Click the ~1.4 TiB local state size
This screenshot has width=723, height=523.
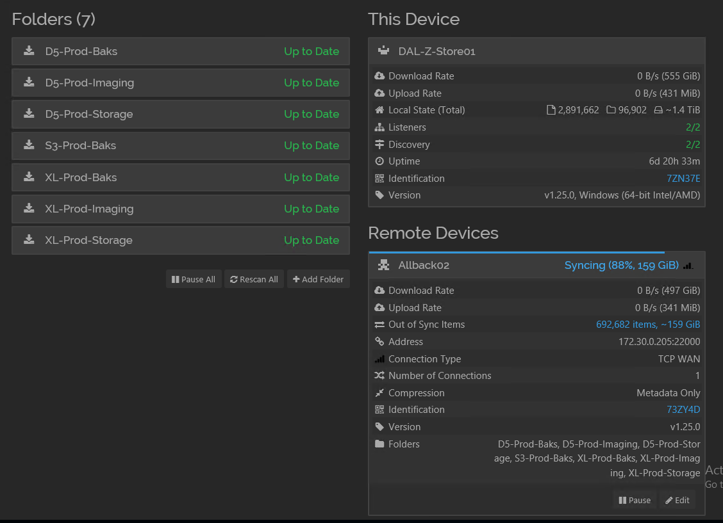tap(683, 110)
